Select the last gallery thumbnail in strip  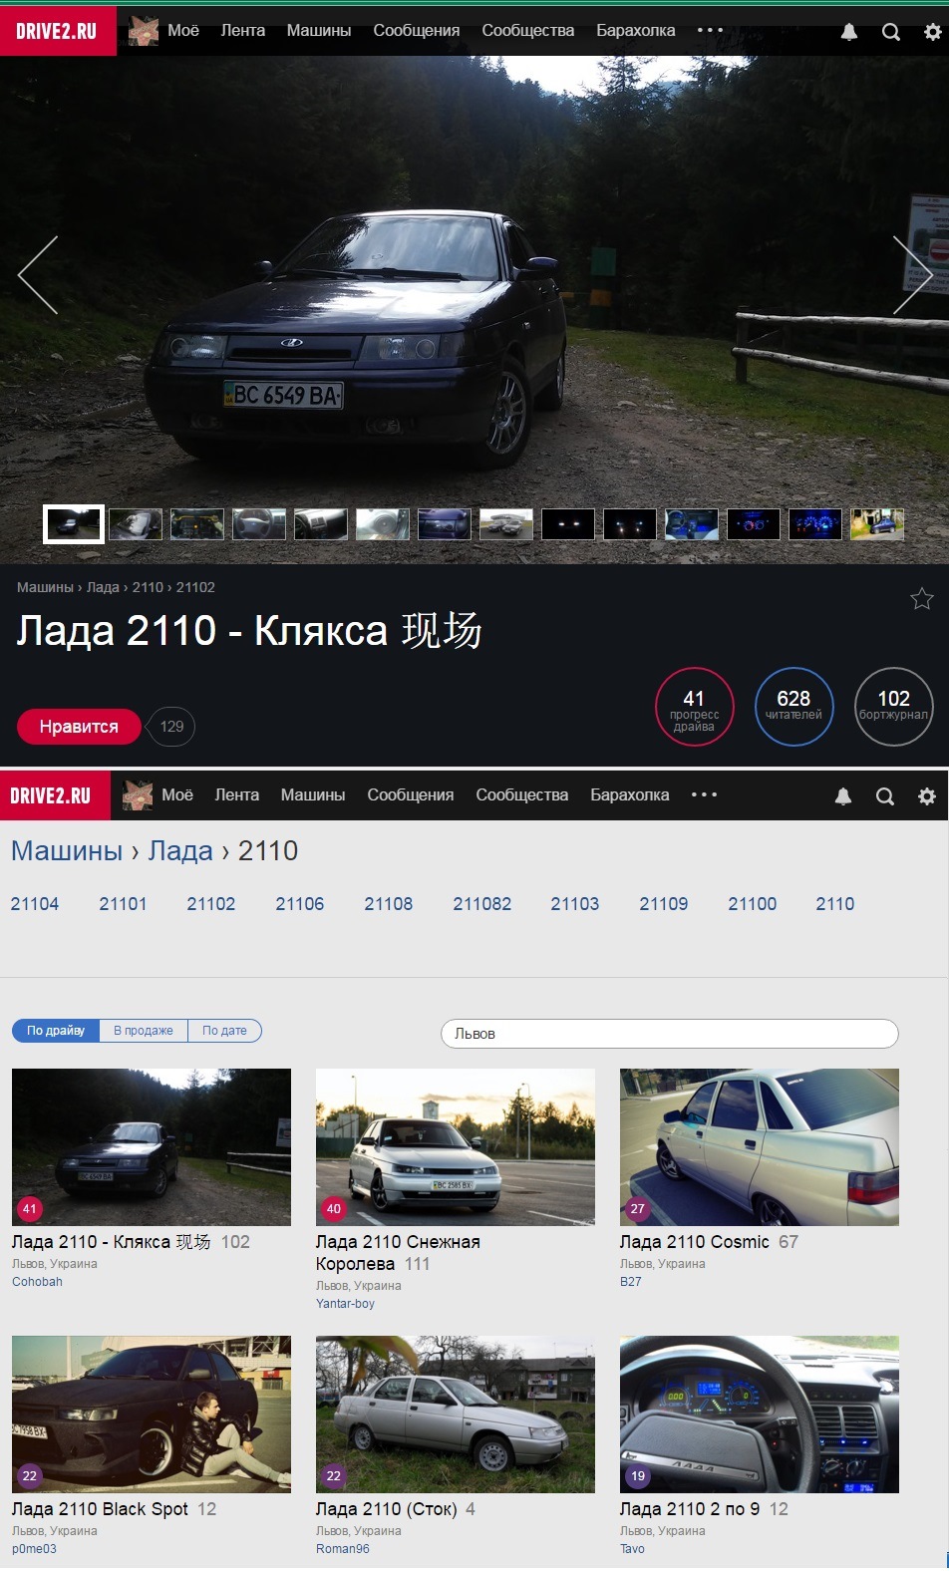(x=877, y=524)
